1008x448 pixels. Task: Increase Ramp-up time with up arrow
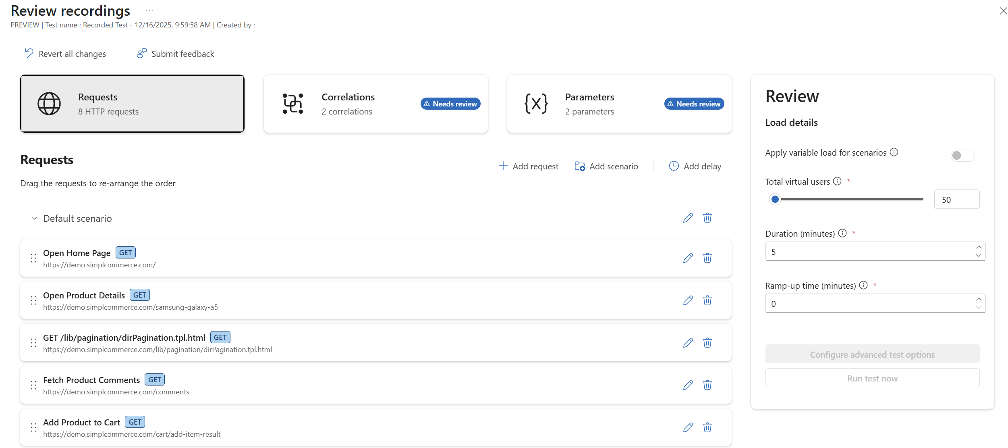pos(979,299)
